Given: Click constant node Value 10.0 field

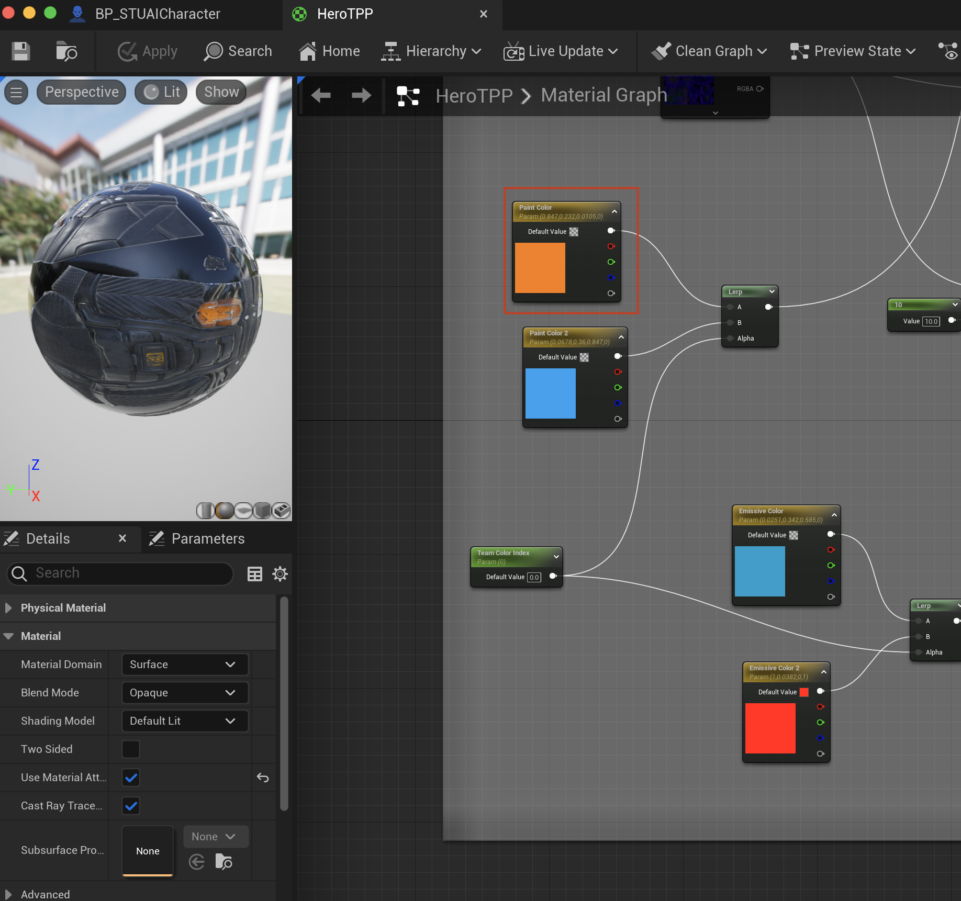Looking at the screenshot, I should click(x=931, y=321).
